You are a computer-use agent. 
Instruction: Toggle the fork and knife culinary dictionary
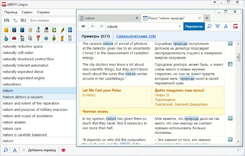pos(70,38)
